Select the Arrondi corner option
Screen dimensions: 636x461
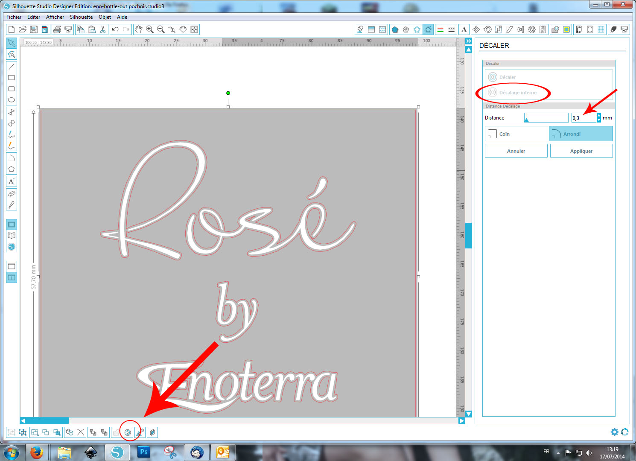[x=581, y=134]
